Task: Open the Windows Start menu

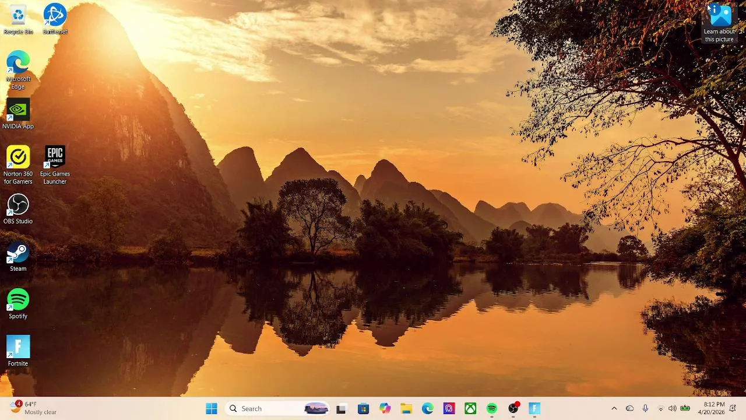Action: click(x=212, y=409)
